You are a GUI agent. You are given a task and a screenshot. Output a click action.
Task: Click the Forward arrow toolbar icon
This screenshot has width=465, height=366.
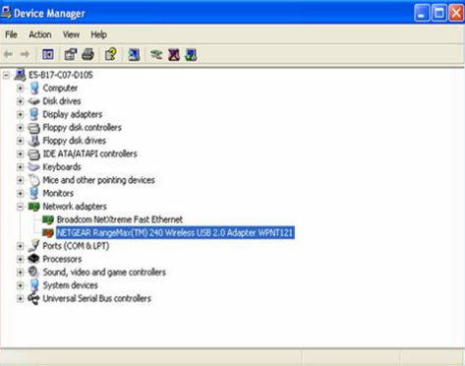pyautogui.click(x=25, y=54)
